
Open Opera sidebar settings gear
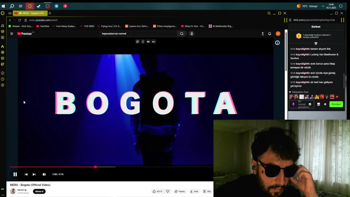click(3, 85)
